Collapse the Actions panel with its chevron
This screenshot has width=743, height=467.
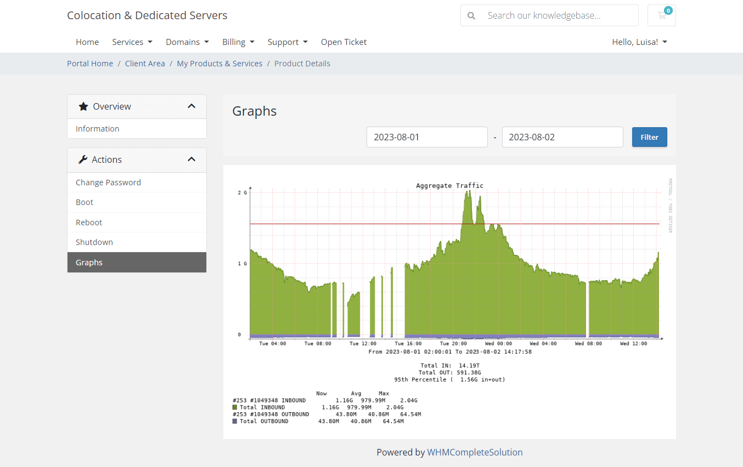[192, 159]
